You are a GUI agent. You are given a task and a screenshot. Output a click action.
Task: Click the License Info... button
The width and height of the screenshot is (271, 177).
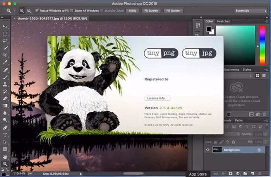157,98
